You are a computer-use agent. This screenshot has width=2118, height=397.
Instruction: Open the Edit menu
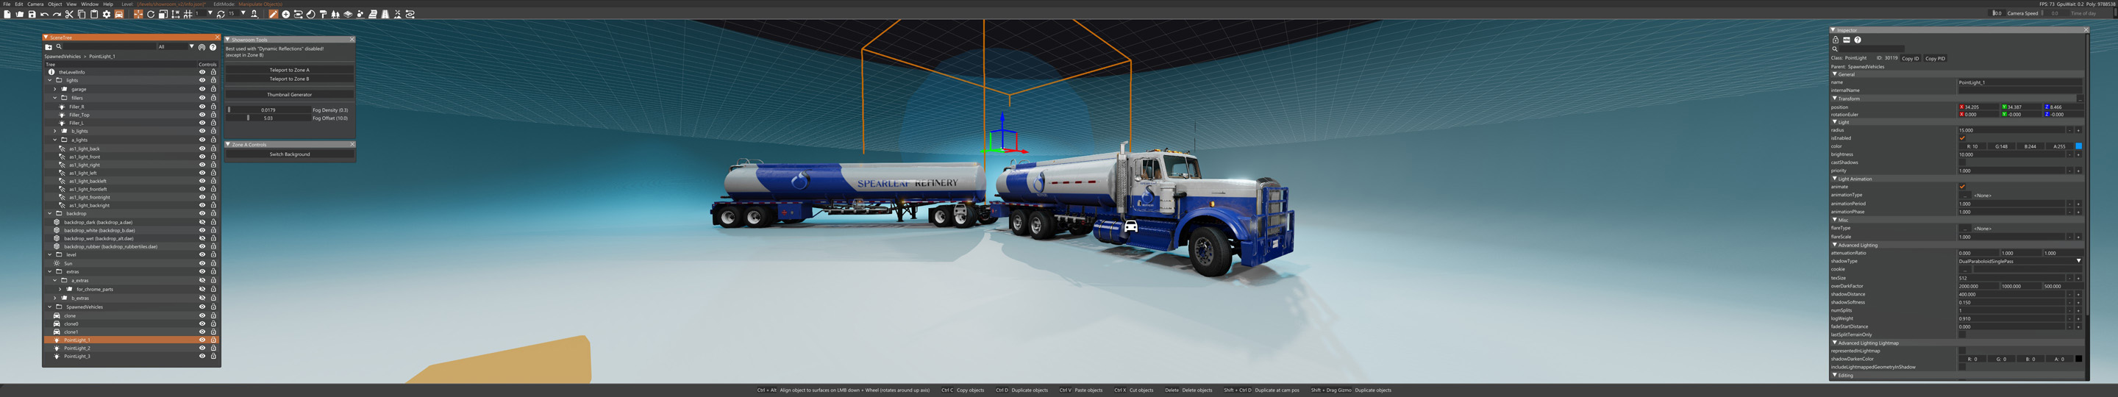[x=19, y=4]
